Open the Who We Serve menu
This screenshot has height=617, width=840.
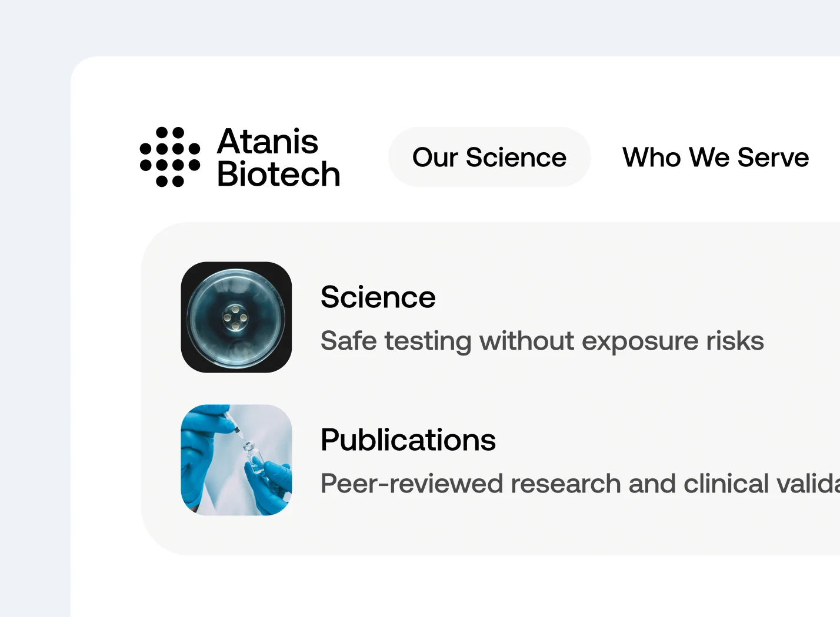pyautogui.click(x=715, y=157)
